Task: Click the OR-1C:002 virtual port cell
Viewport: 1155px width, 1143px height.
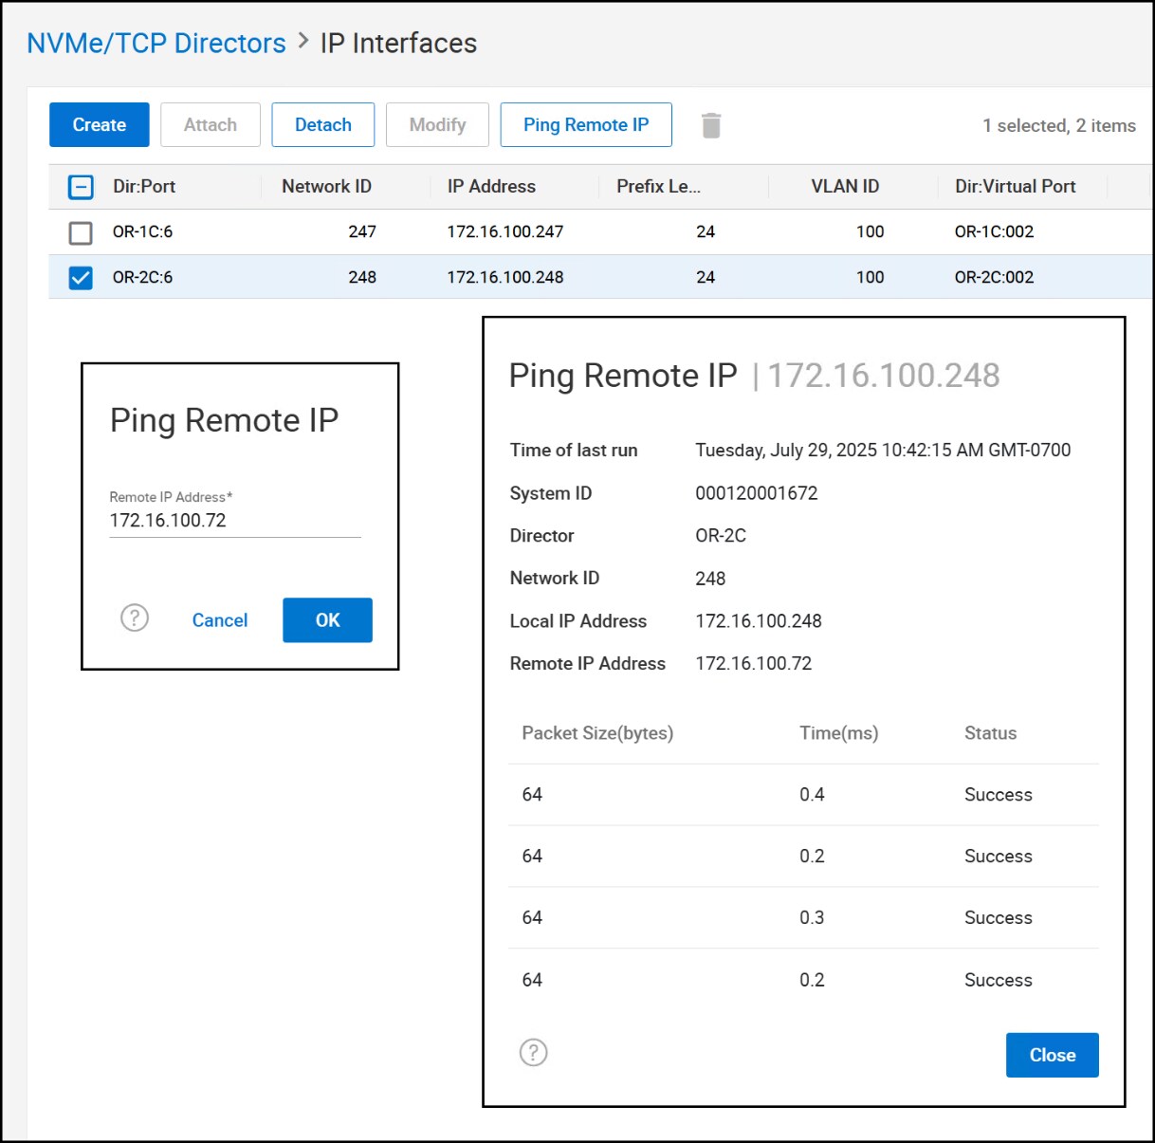Action: [994, 232]
